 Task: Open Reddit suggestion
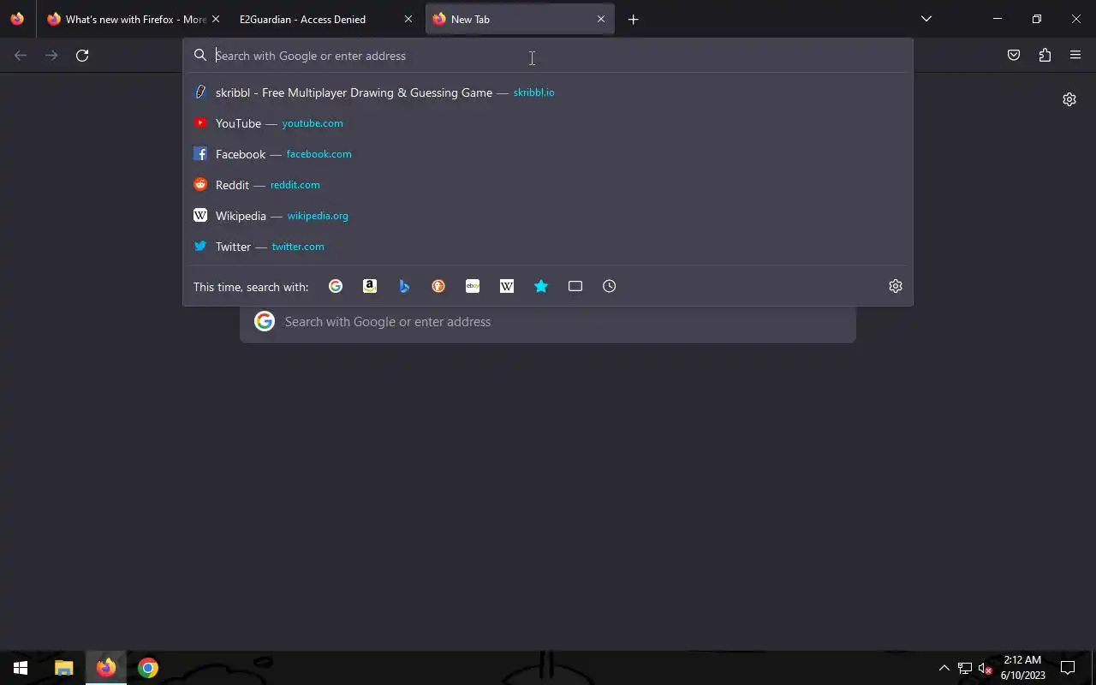pyautogui.click(x=548, y=185)
